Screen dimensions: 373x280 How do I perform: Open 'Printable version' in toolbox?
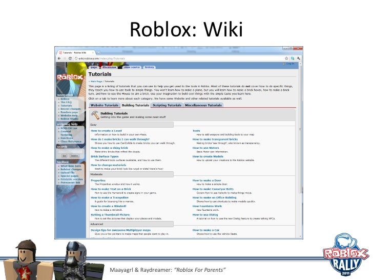(x=72, y=179)
